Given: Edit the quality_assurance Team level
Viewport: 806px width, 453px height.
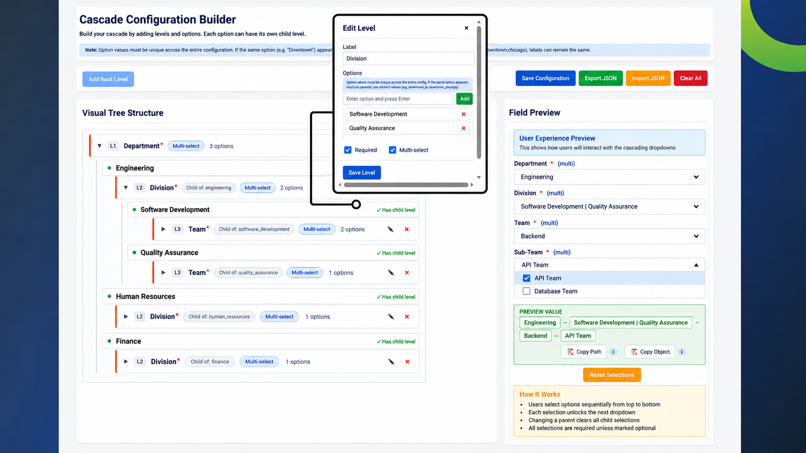Looking at the screenshot, I should [390, 272].
